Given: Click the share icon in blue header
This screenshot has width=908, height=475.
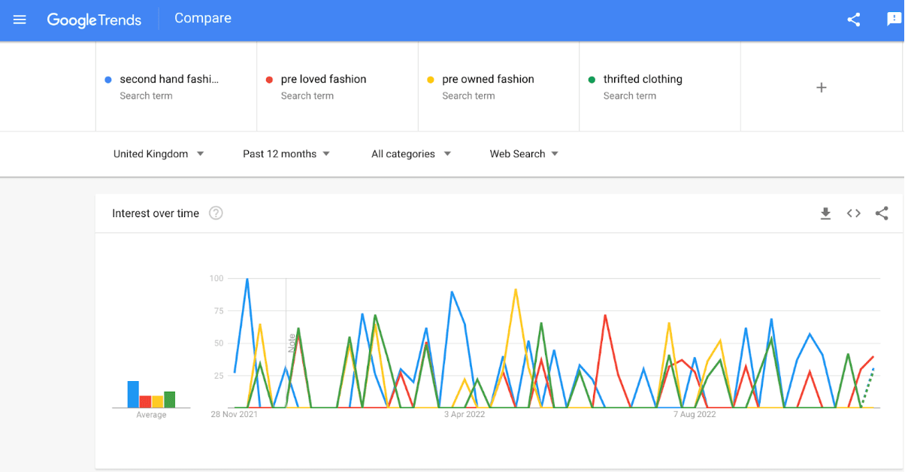Looking at the screenshot, I should point(853,20).
